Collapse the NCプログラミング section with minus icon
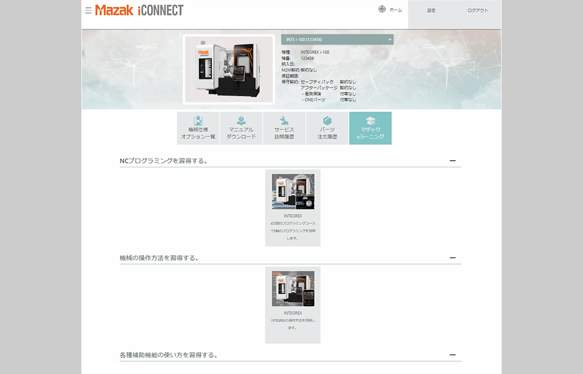The image size is (583, 374). pyautogui.click(x=453, y=161)
